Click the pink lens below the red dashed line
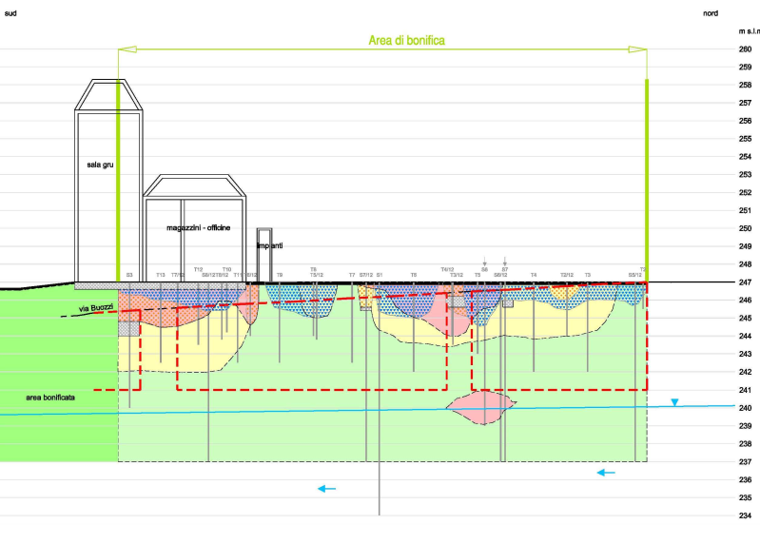The height and width of the screenshot is (544, 760). (482, 407)
